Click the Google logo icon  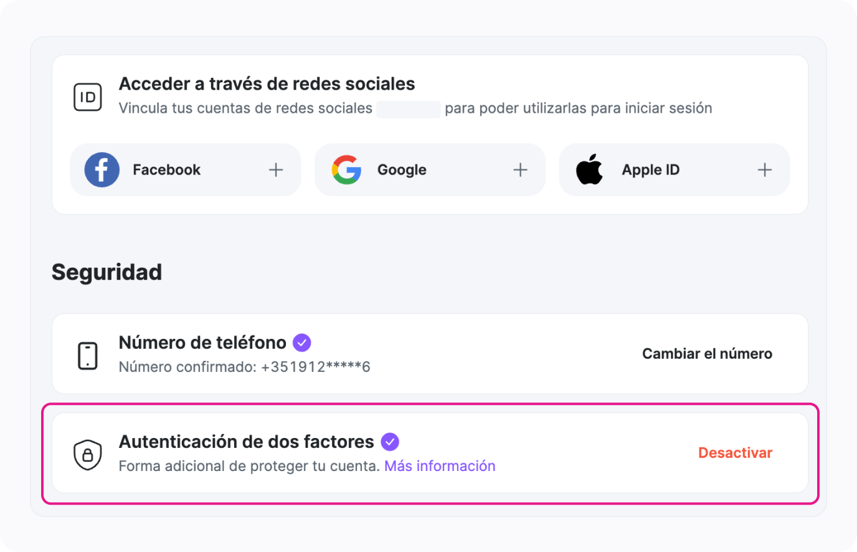click(346, 169)
